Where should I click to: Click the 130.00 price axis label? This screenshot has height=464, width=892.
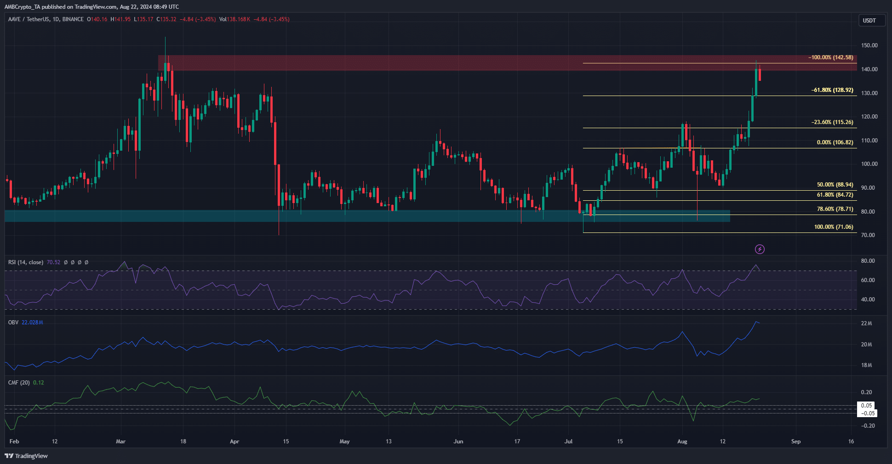(869, 93)
